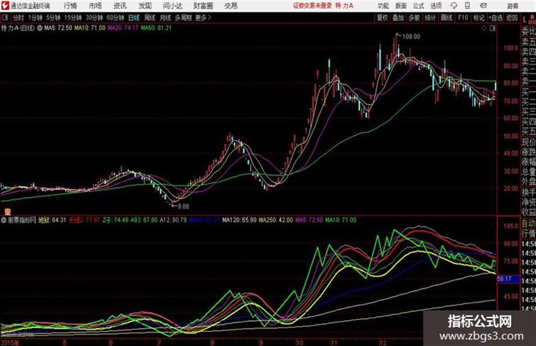
Task: Switch to 分时 intraday chart tab
Action: 19,18
